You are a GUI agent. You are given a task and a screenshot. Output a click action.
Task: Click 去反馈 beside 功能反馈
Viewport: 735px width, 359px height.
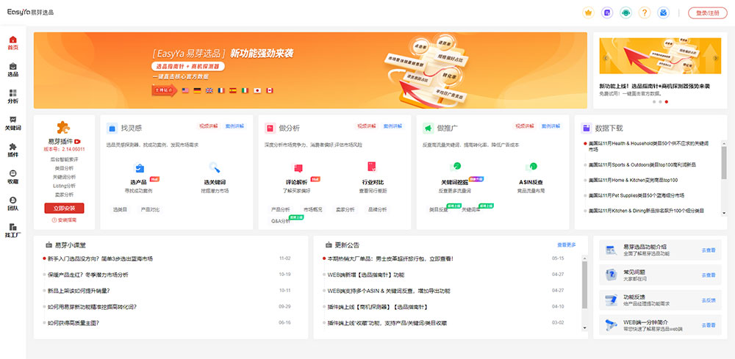(709, 300)
